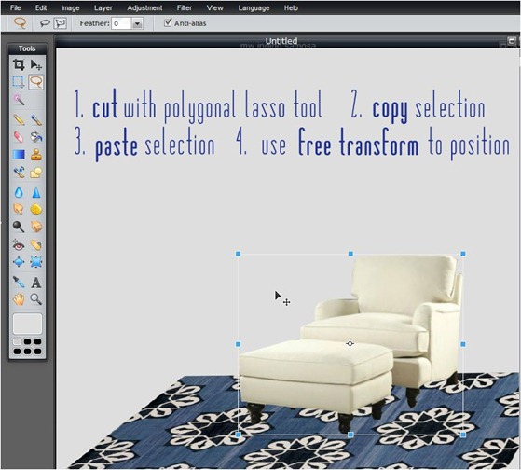Select the Lasso tool in Tools panel
This screenshot has height=470, width=521.
[x=36, y=82]
